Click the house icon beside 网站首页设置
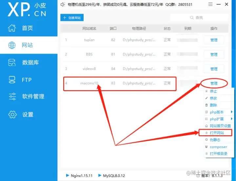Screen dimensions: 236x181 pyautogui.click(x=206, y=126)
